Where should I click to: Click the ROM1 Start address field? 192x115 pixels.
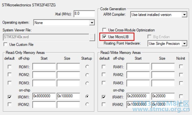pos(44,66)
